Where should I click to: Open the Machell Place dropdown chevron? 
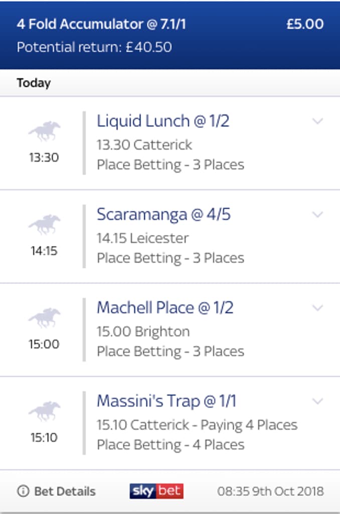[316, 308]
